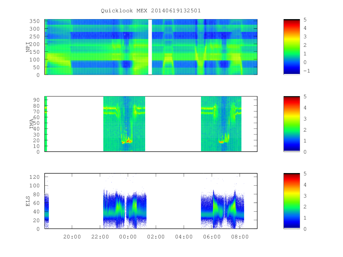Image resolution: width=343 pixels, height=257 pixels.
Task: Click the 70 tick on IMA axis
Action: tap(37, 111)
